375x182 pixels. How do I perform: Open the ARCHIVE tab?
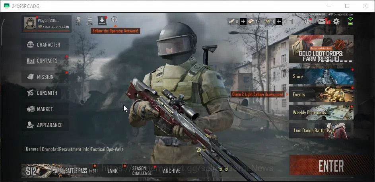(172, 171)
